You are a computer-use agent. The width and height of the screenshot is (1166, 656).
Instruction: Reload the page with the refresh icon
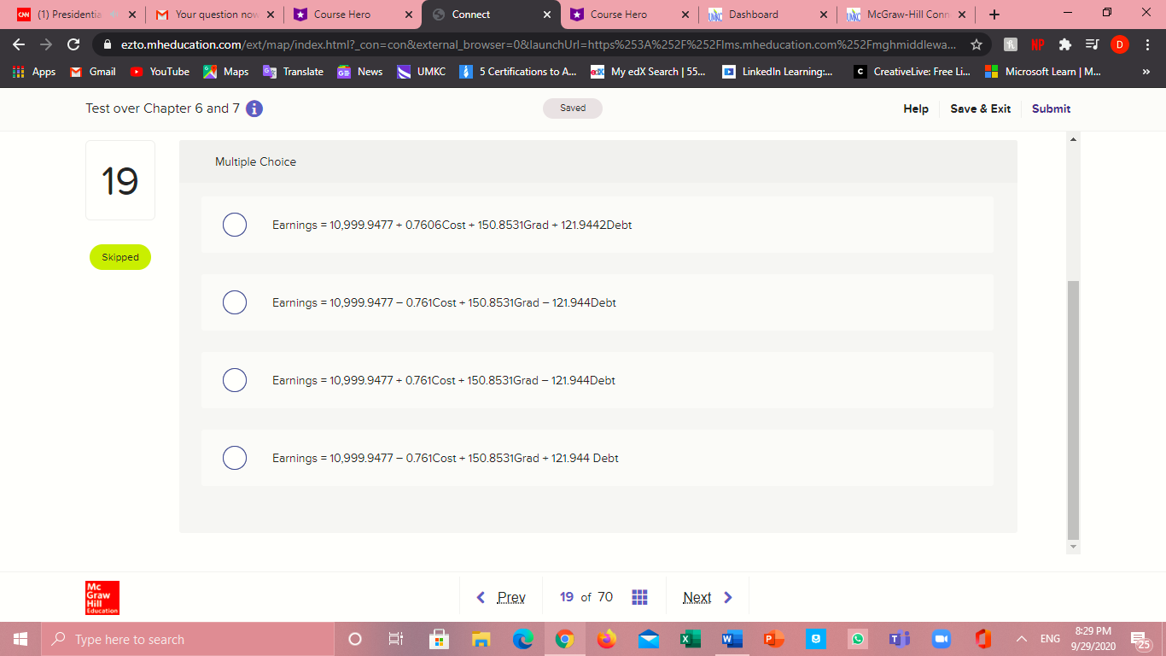coord(73,44)
